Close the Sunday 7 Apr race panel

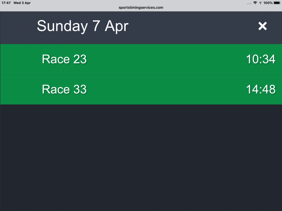(x=262, y=26)
